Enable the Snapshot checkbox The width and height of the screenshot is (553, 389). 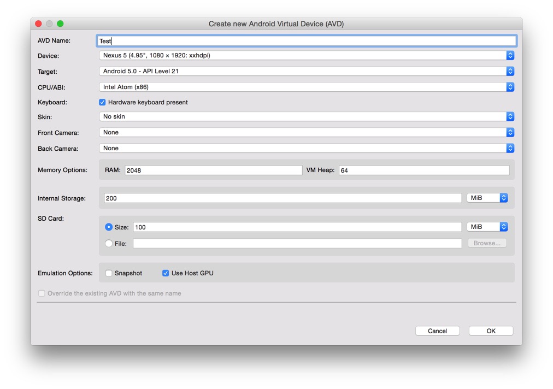click(x=109, y=273)
